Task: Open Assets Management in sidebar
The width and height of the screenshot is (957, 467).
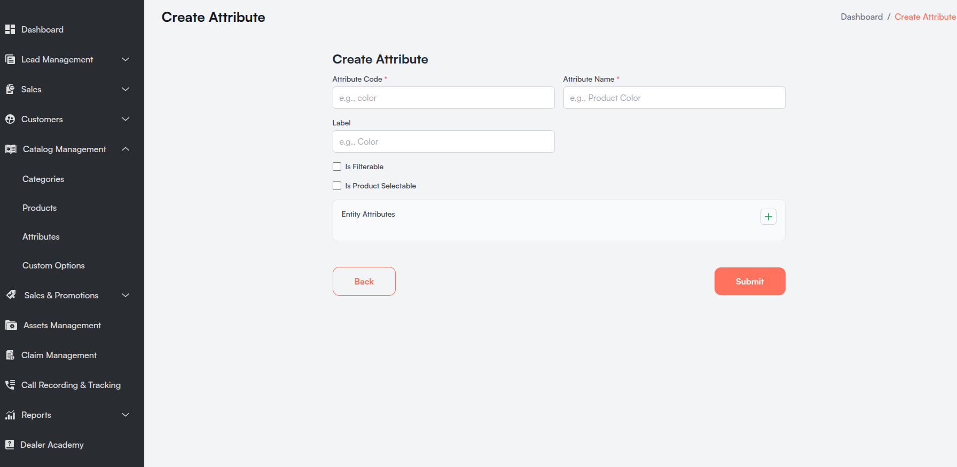Action: 62,325
